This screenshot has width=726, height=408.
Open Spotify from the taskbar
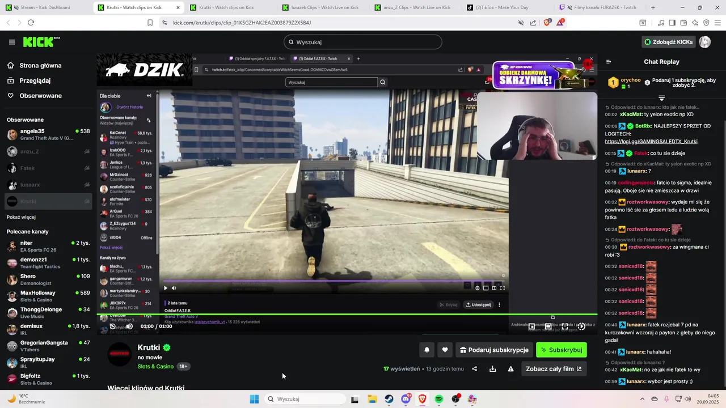tap(439, 399)
